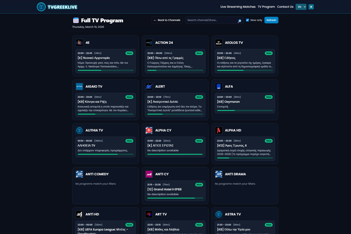351x234 pixels.
Task: Click the Refresh button
Action: (x=271, y=20)
